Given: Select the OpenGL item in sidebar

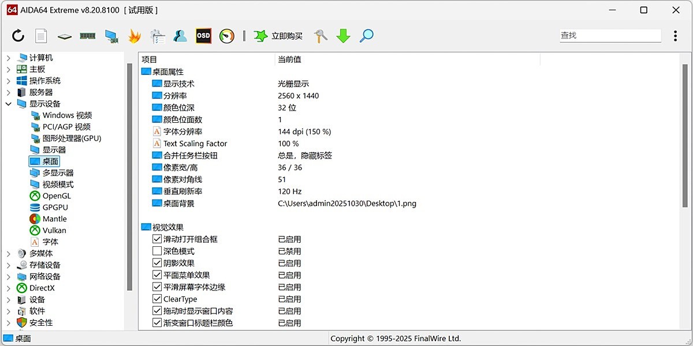Looking at the screenshot, I should point(56,195).
